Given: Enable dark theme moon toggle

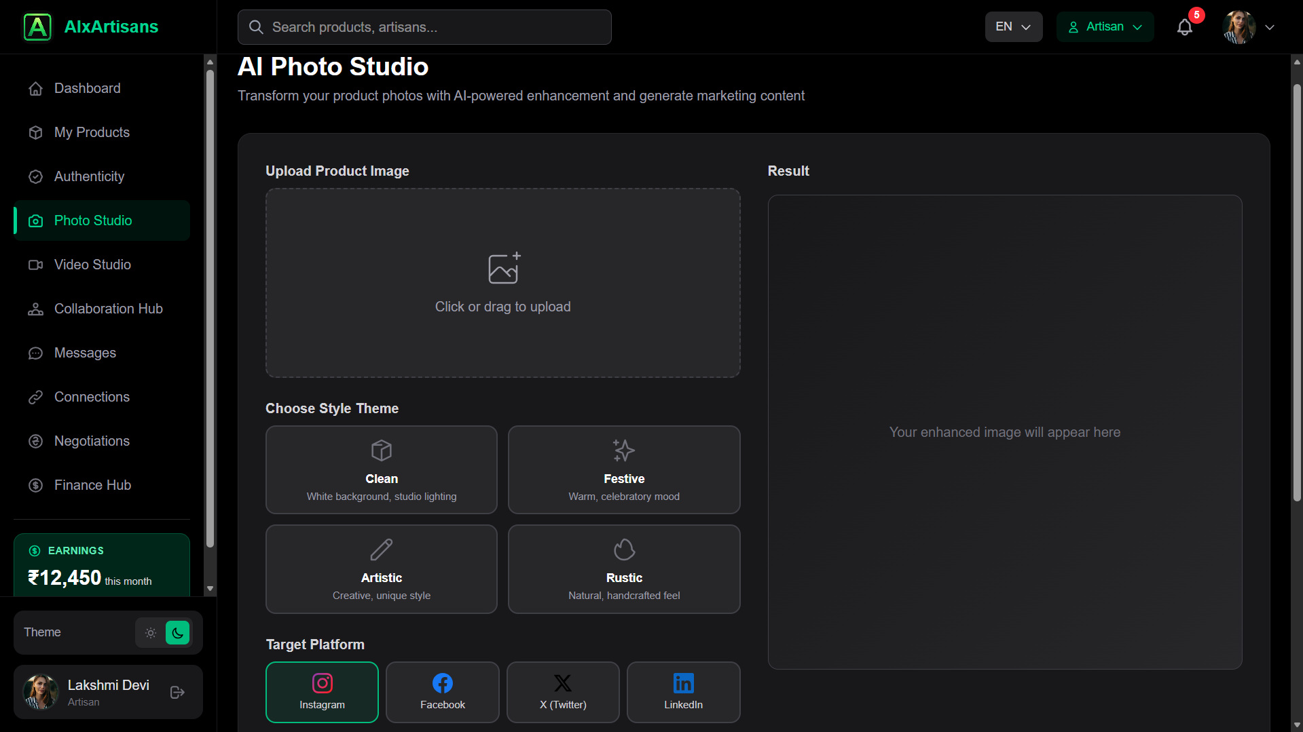Looking at the screenshot, I should pos(177,633).
